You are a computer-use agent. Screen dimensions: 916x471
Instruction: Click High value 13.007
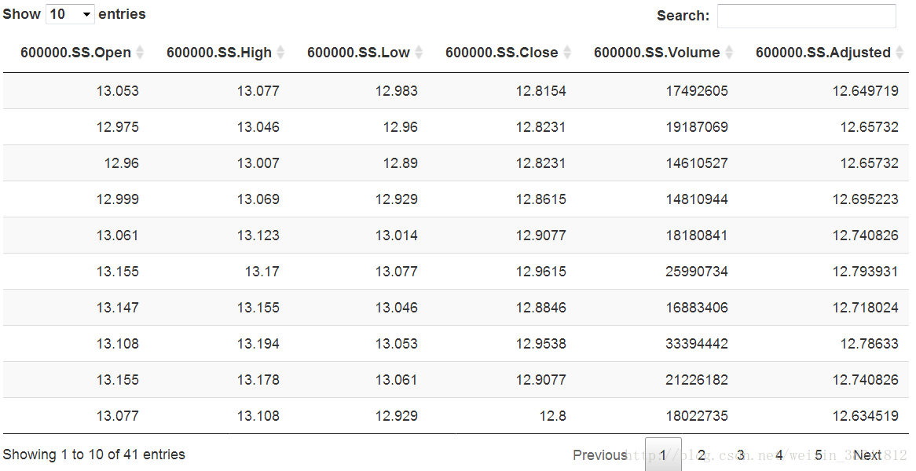coord(258,163)
